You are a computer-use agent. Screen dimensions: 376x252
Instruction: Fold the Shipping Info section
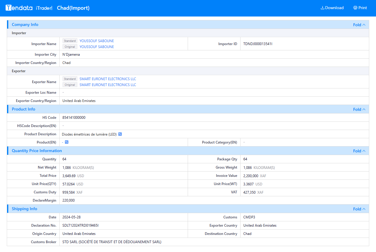coord(359,209)
